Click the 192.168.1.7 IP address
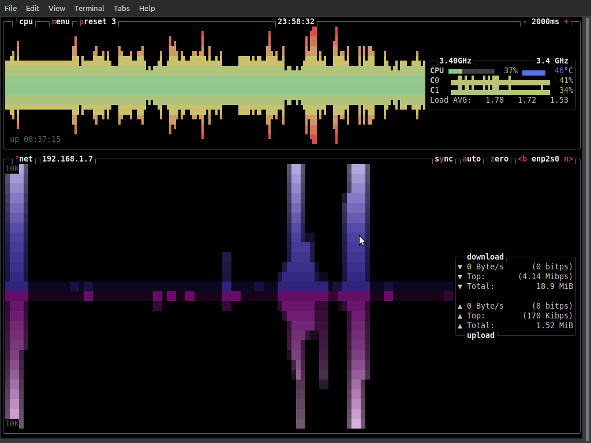The image size is (591, 443). click(x=68, y=159)
